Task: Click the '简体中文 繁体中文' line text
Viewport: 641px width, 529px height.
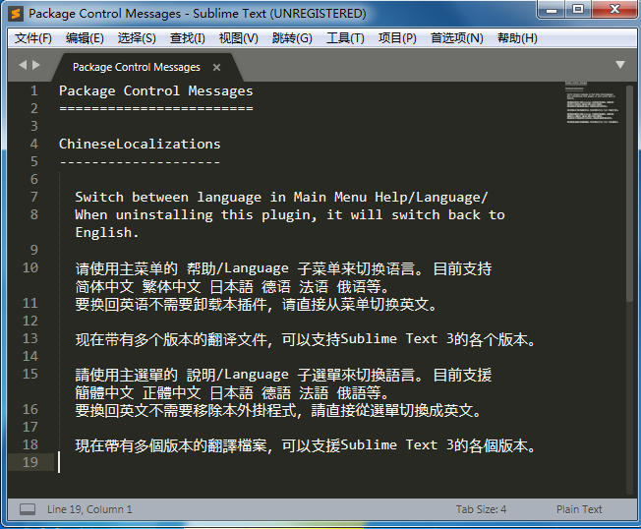Action: [232, 286]
